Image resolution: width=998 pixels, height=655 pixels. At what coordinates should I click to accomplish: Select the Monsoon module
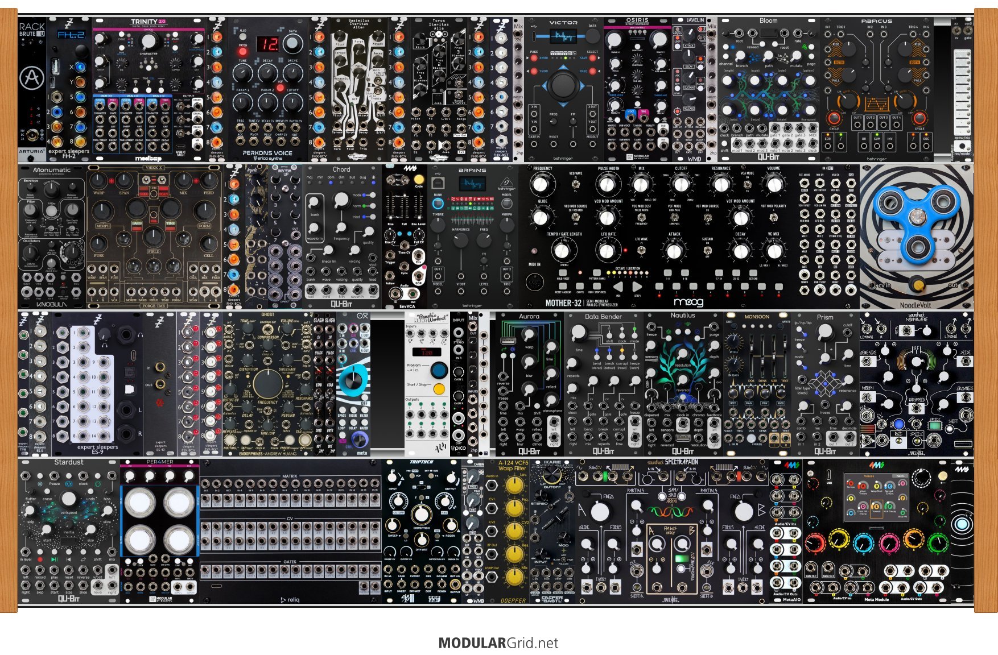coord(757,384)
